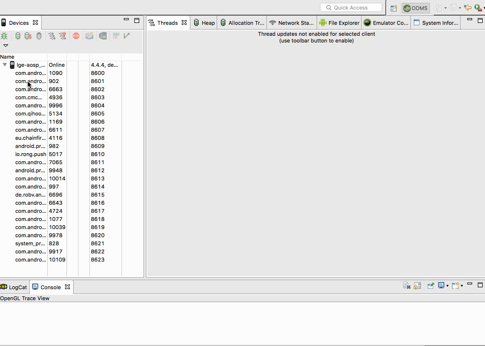
Task: Click the Start Method Profiling icon
Action: 63,36
